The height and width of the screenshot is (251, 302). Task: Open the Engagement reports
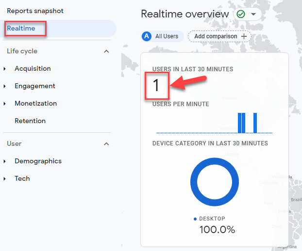35,86
